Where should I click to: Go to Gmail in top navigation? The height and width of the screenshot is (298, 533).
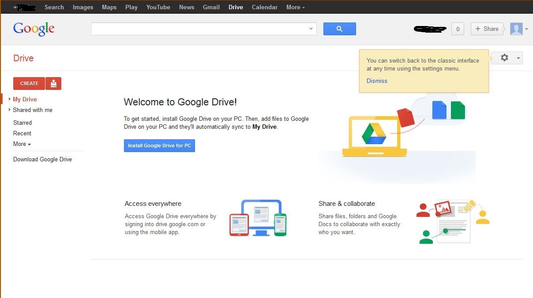tap(211, 7)
